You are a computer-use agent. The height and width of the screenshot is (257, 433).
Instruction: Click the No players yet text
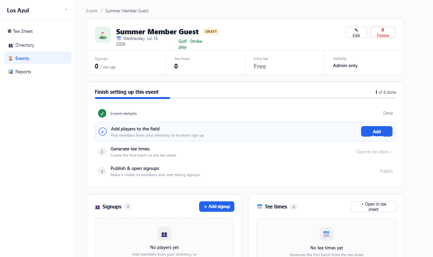point(164,247)
